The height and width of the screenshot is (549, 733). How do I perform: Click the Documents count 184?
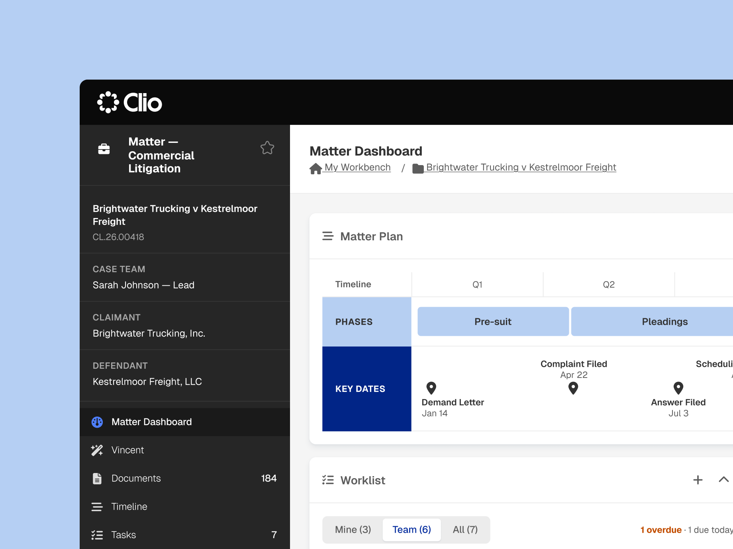click(x=269, y=478)
